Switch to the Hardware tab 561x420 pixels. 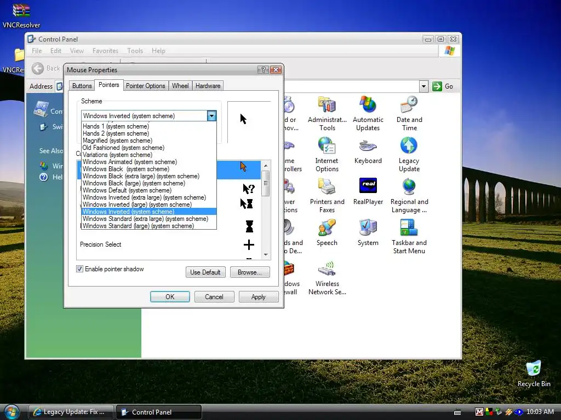tap(208, 86)
